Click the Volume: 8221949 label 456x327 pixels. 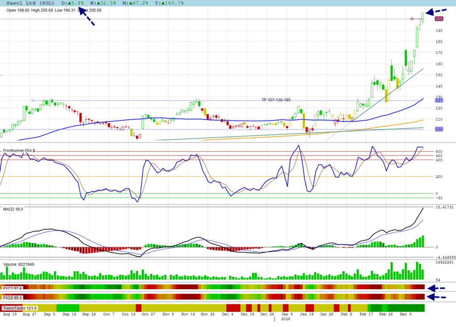point(19,264)
